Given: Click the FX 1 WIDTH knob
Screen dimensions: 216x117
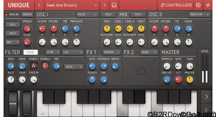Looking at the screenshot, I should coord(115,66).
